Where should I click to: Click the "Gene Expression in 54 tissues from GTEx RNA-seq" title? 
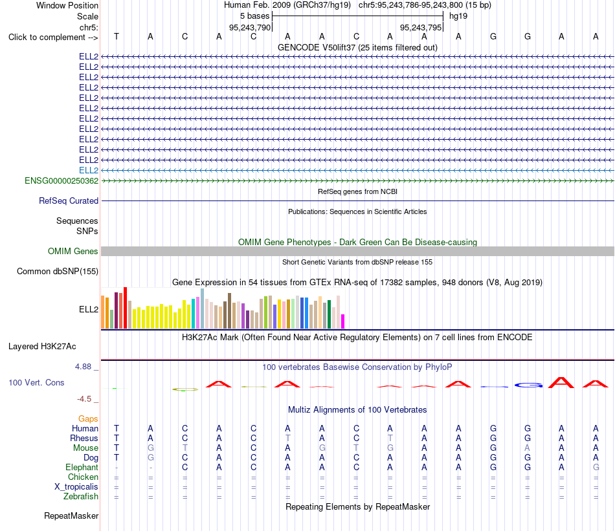(357, 283)
